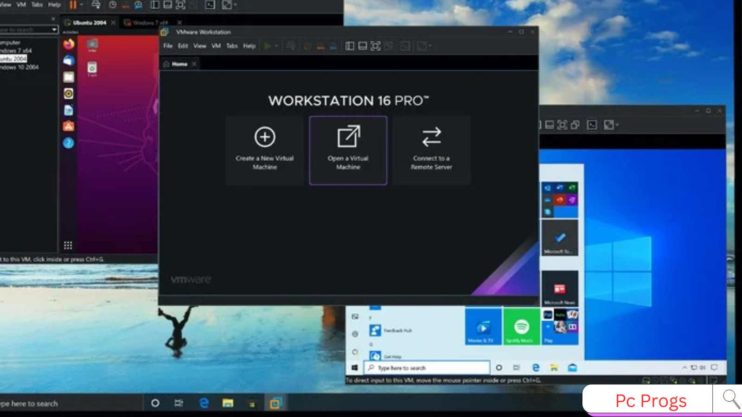The height and width of the screenshot is (417, 742).
Task: Click Start button in Windows 10 VM
Action: tap(355, 368)
